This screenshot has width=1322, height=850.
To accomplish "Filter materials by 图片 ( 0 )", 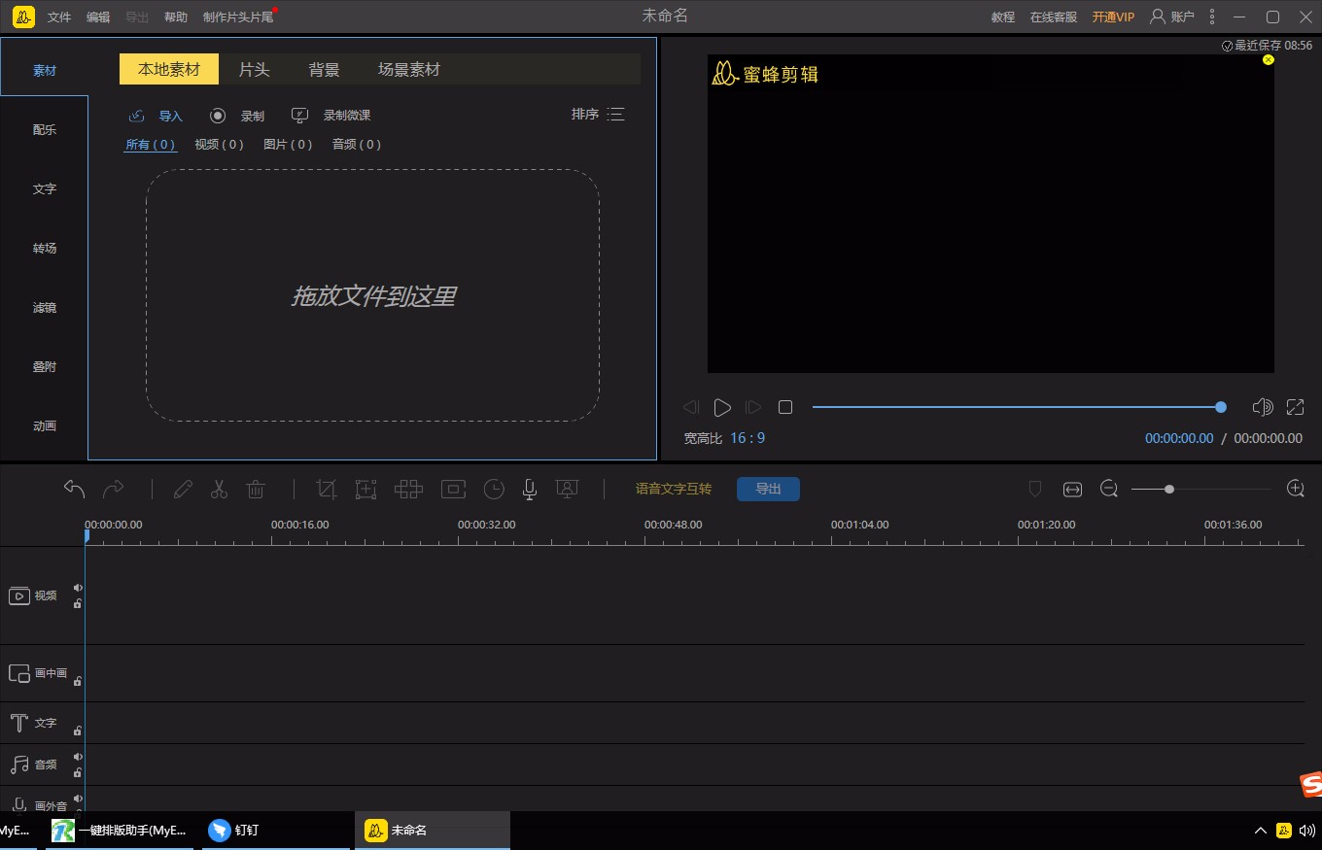I will [288, 145].
